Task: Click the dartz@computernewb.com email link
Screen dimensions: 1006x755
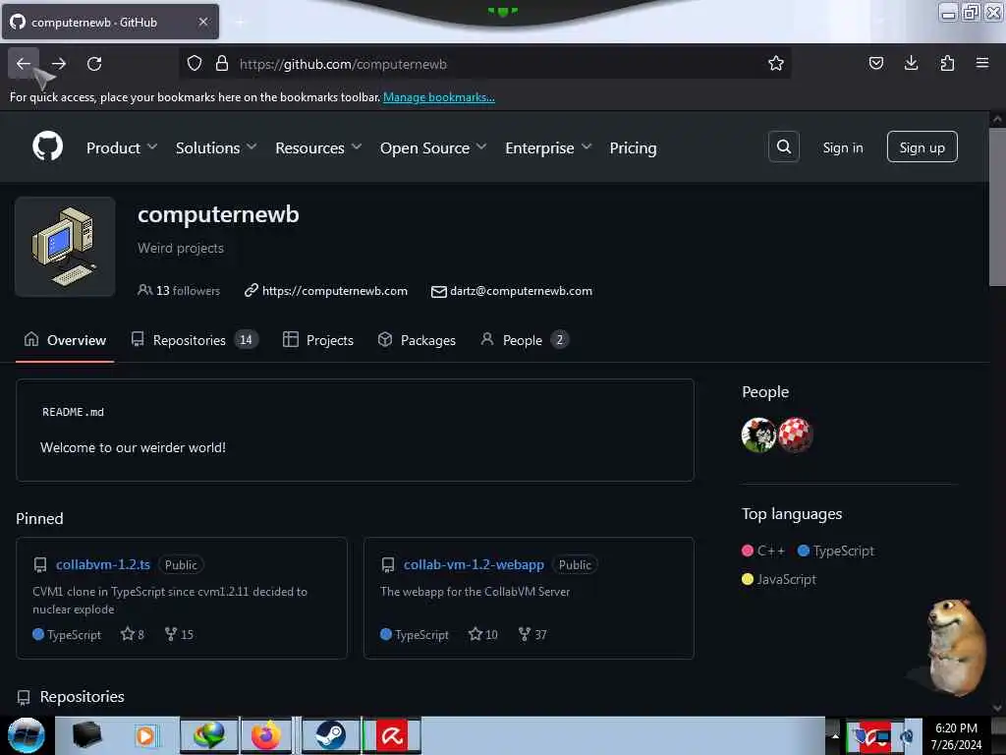Action: 521,291
